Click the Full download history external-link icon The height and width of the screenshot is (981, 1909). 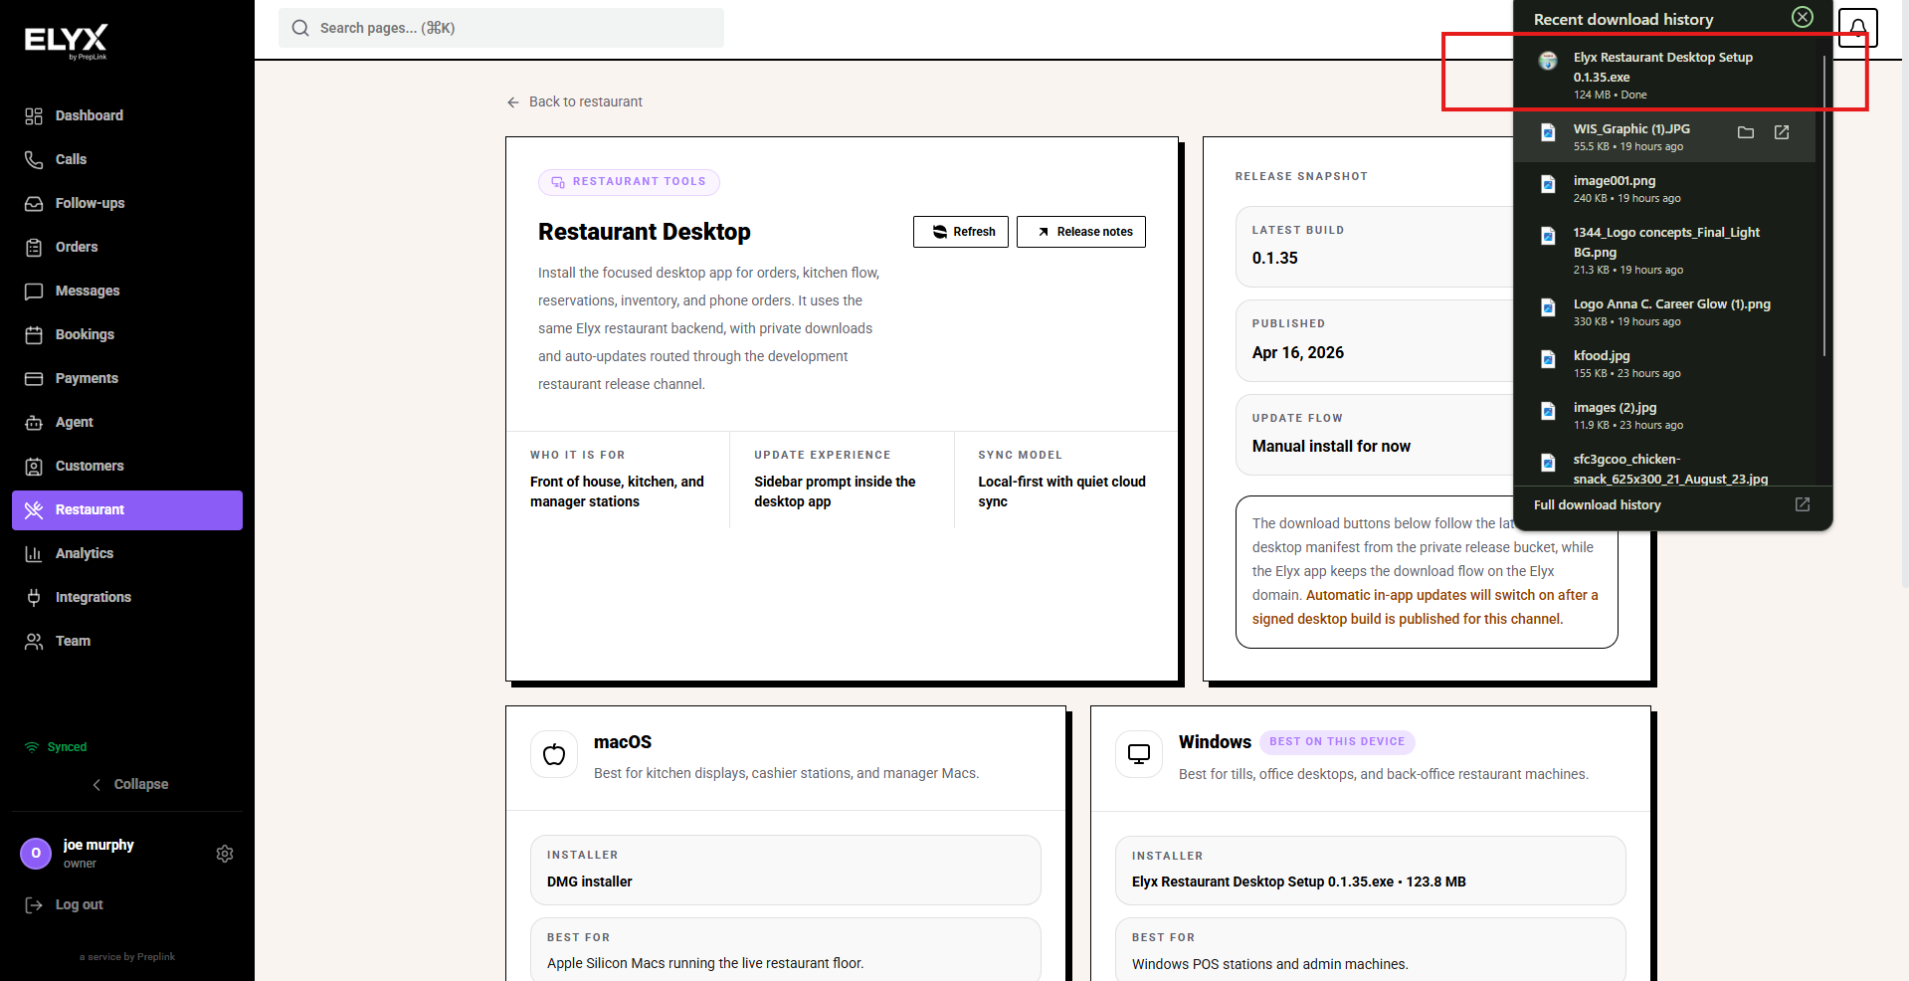coord(1802,504)
